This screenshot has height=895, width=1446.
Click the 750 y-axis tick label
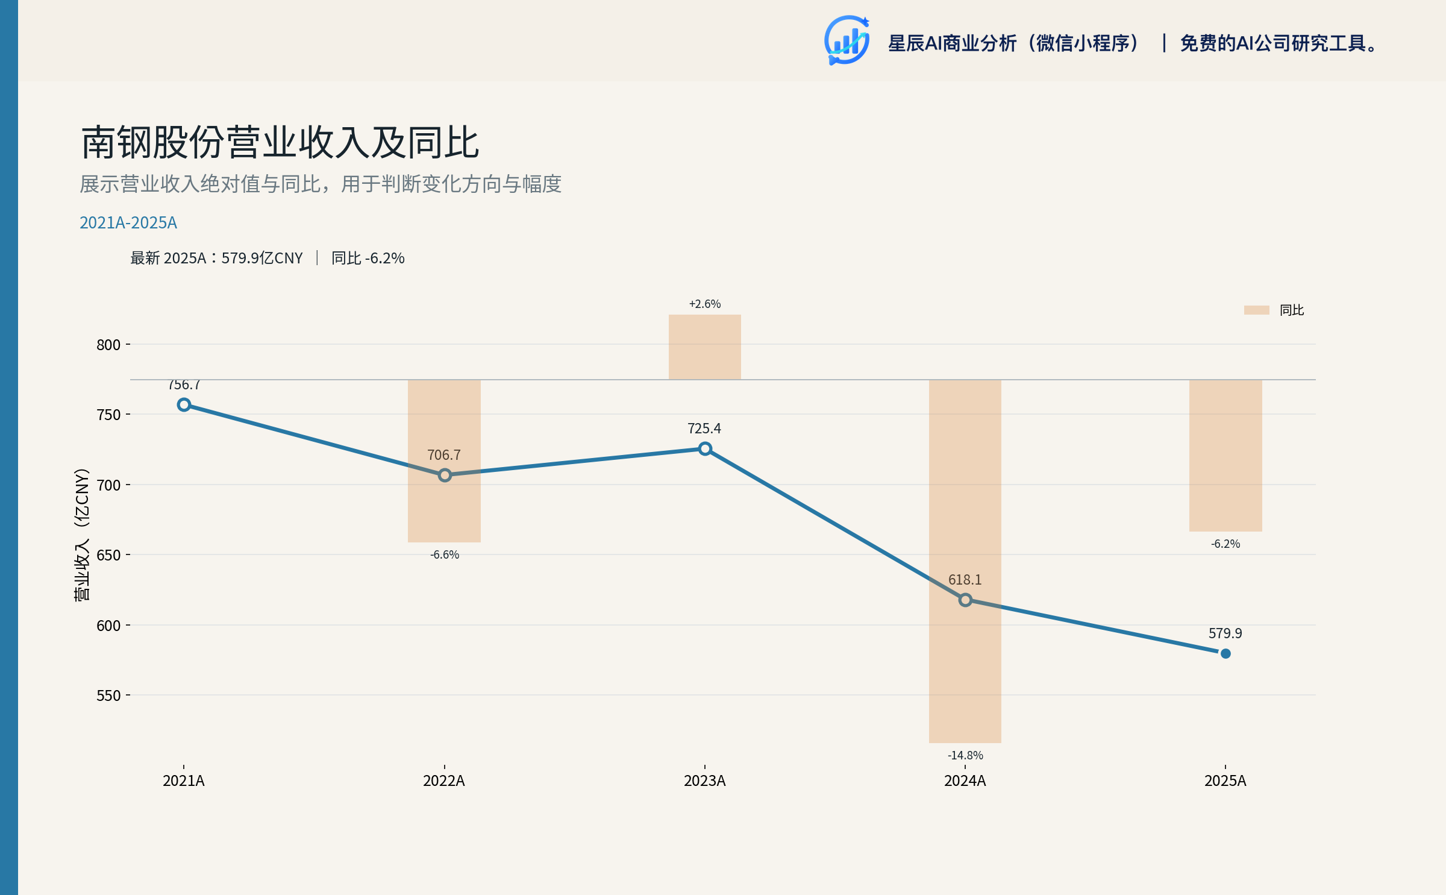point(108,415)
